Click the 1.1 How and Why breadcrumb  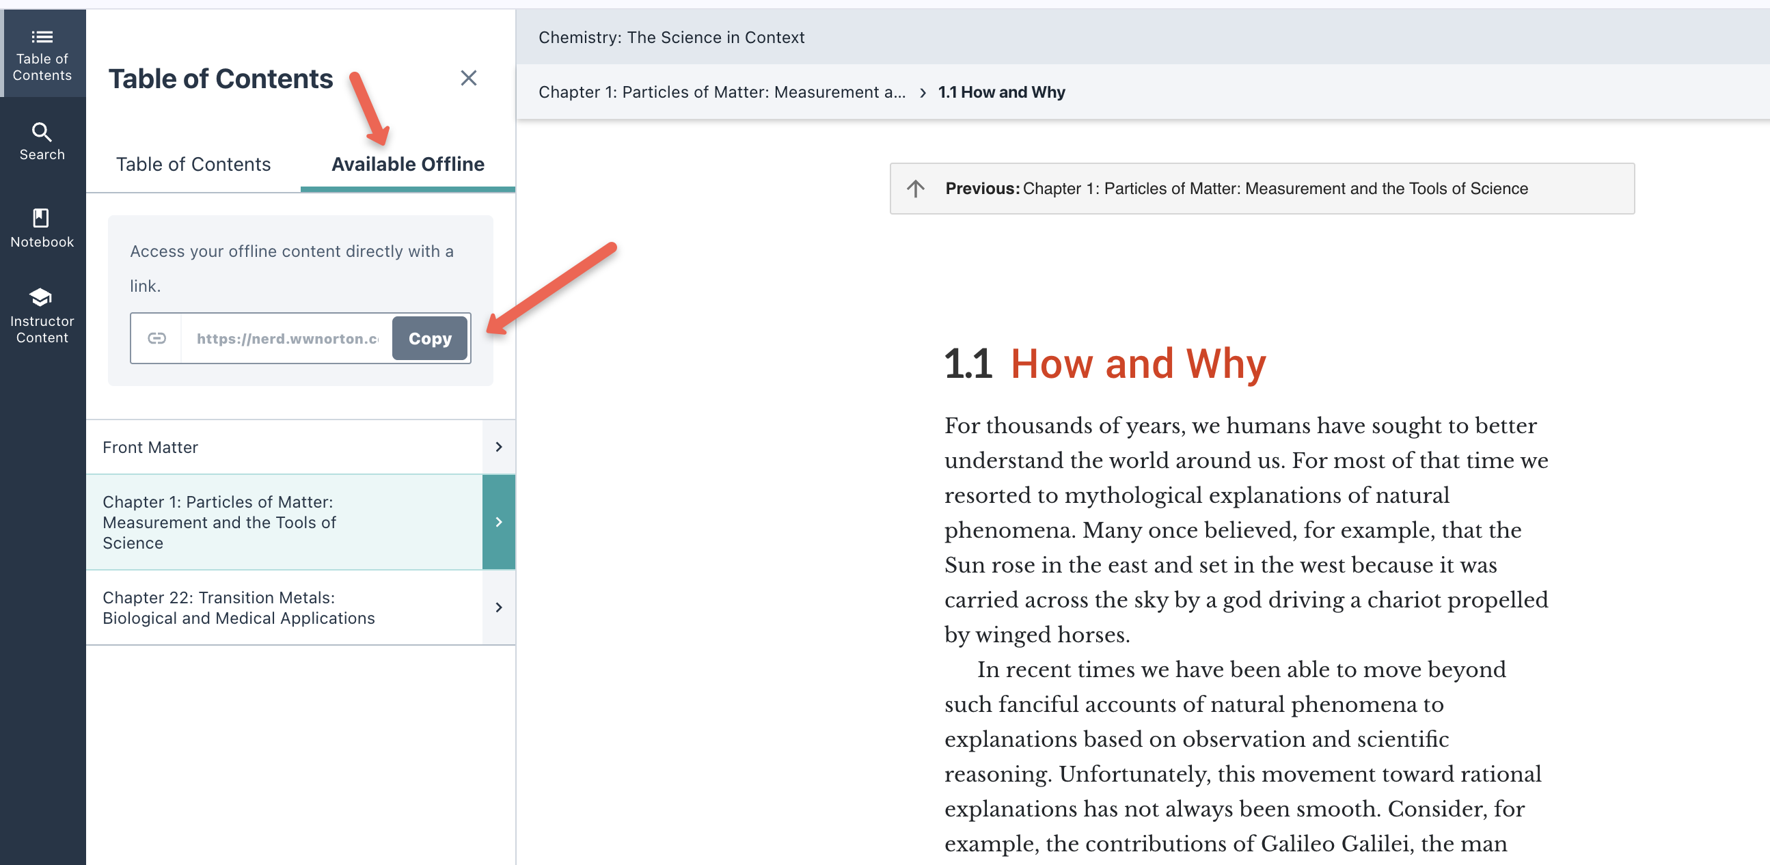(1001, 92)
